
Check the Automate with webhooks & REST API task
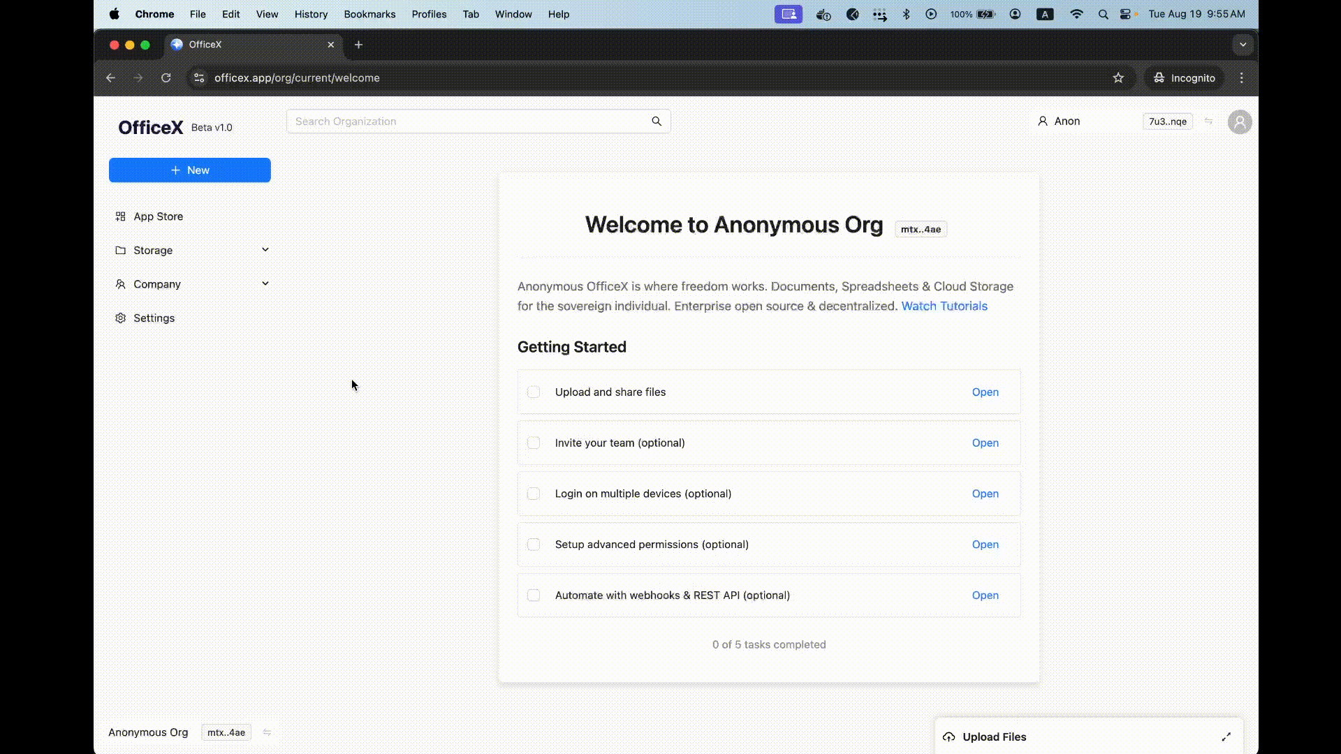point(534,596)
